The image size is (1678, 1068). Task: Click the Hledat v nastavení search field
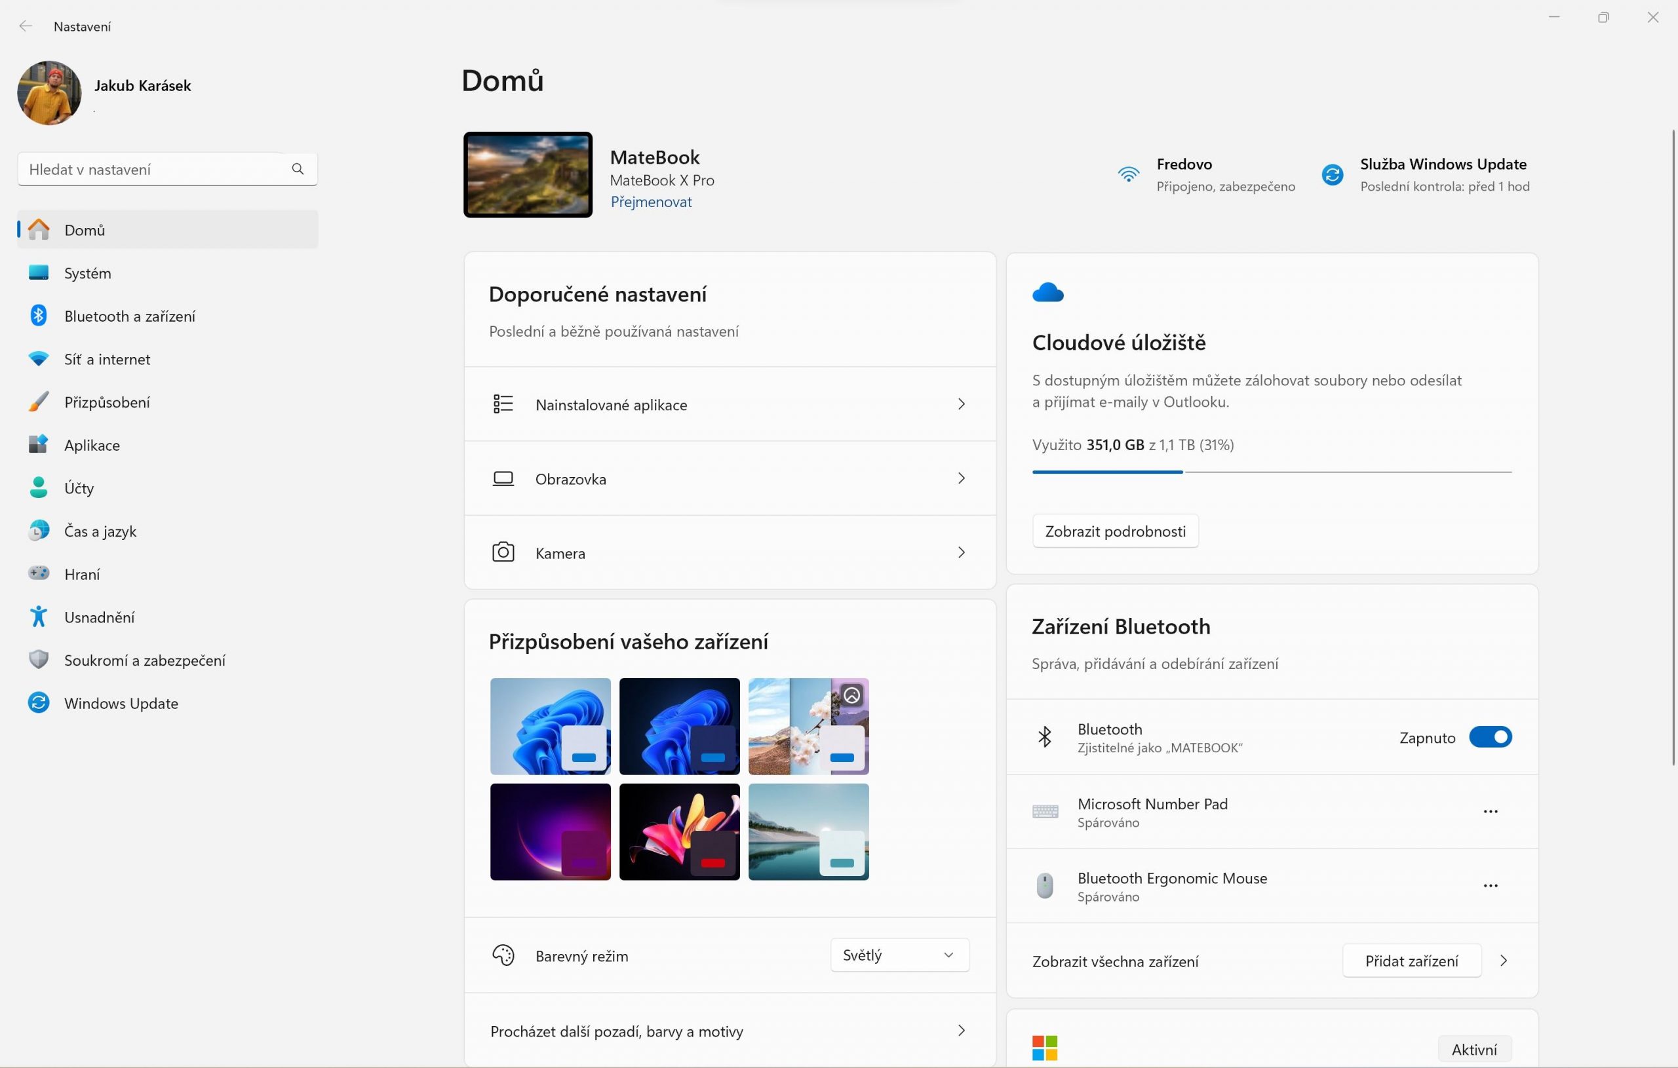[x=167, y=169]
